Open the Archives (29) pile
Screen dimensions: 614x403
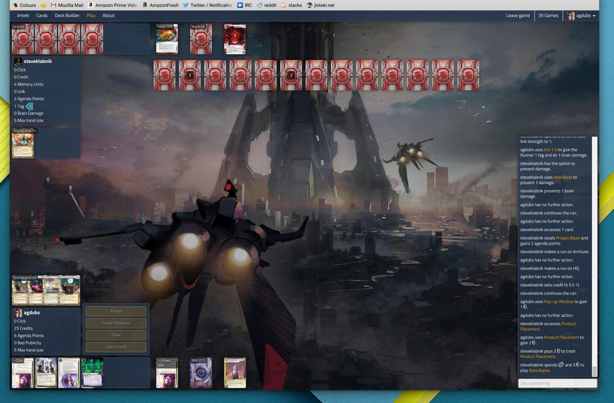pyautogui.click(x=167, y=373)
